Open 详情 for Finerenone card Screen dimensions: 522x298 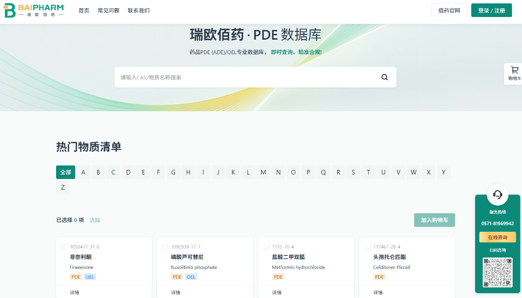coord(74,292)
